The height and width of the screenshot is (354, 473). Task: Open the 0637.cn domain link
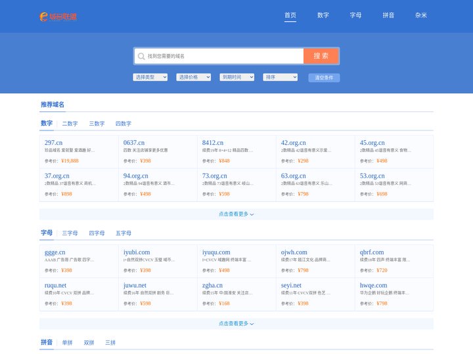pyautogui.click(x=134, y=143)
